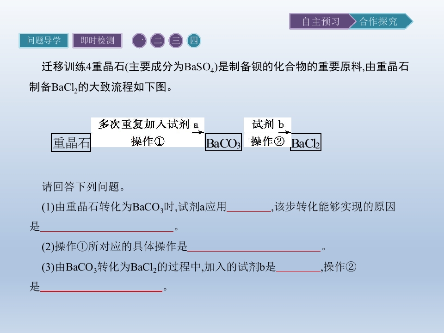Screen dimensions: 444x333
Task: Go to section 三 circle icon
Action: (176, 41)
